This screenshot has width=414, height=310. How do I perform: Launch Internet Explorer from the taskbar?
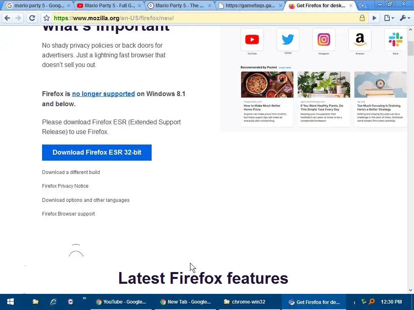pyautogui.click(x=53, y=302)
